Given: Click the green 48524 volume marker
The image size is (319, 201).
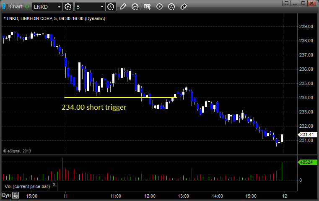Looking at the screenshot, I should coord(307,162).
